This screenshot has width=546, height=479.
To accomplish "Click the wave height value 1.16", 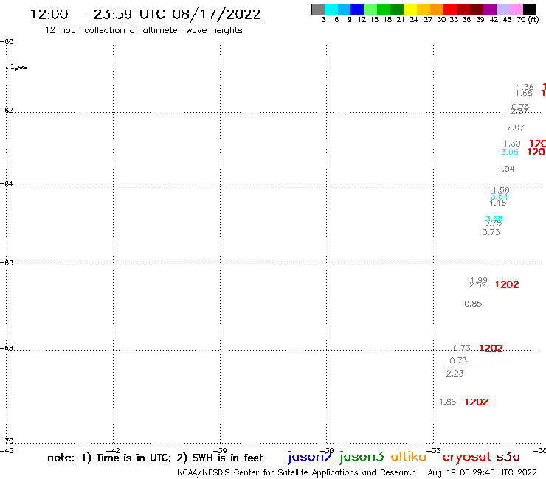I will tap(497, 203).
